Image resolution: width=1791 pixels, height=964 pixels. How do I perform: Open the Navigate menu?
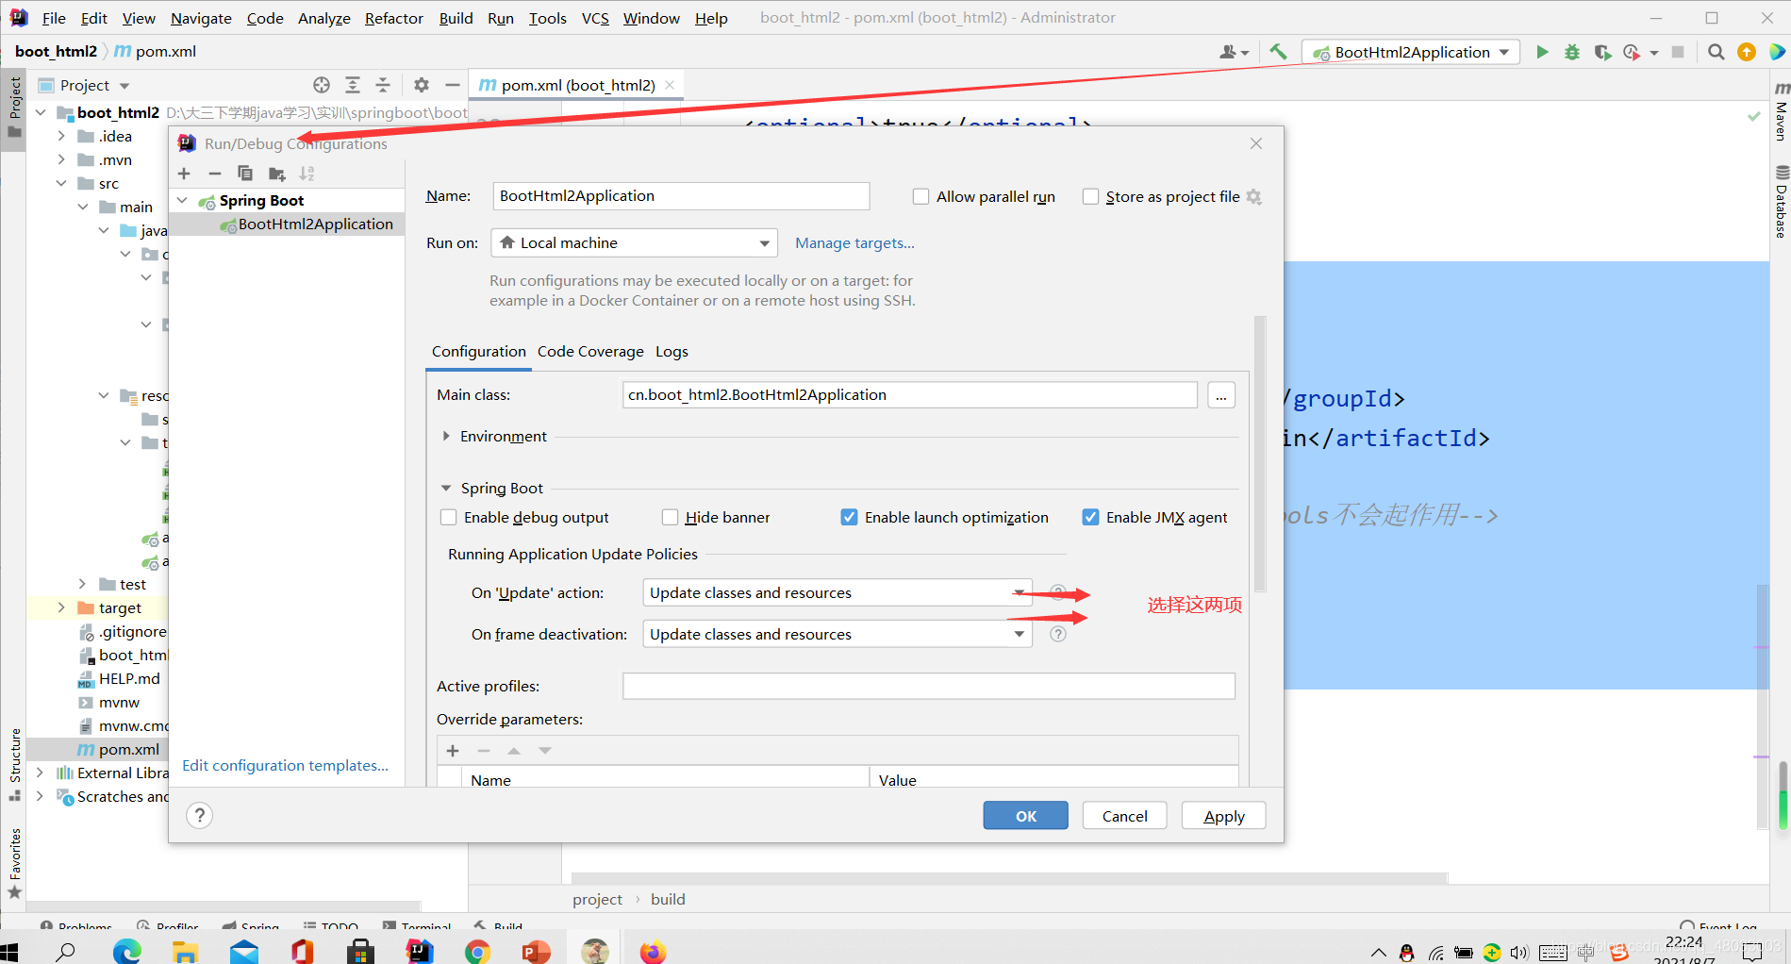coord(201,18)
